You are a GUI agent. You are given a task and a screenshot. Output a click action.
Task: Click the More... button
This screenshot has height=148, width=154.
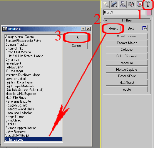[113, 28]
